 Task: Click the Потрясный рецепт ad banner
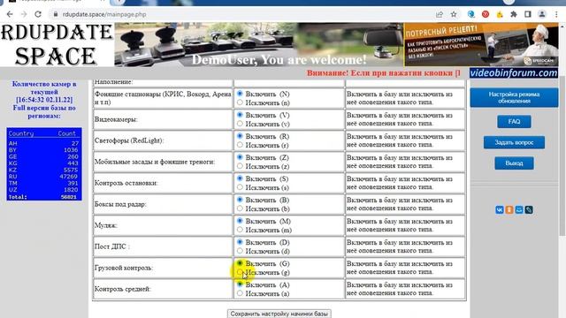click(x=481, y=45)
